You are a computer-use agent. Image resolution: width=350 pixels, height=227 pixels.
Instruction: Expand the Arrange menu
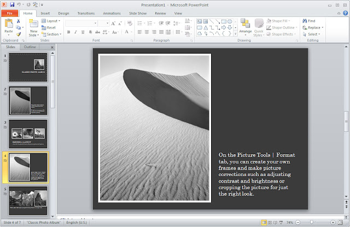(246, 28)
